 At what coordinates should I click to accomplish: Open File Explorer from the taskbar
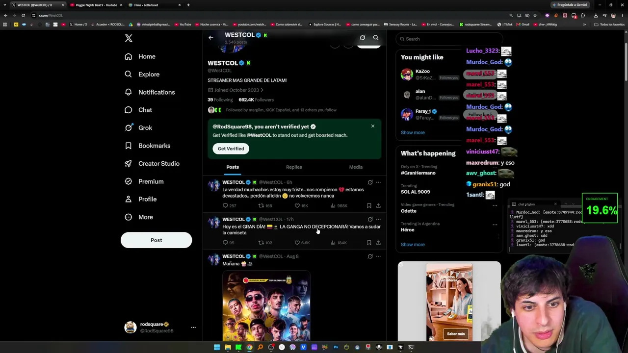tap(228, 347)
